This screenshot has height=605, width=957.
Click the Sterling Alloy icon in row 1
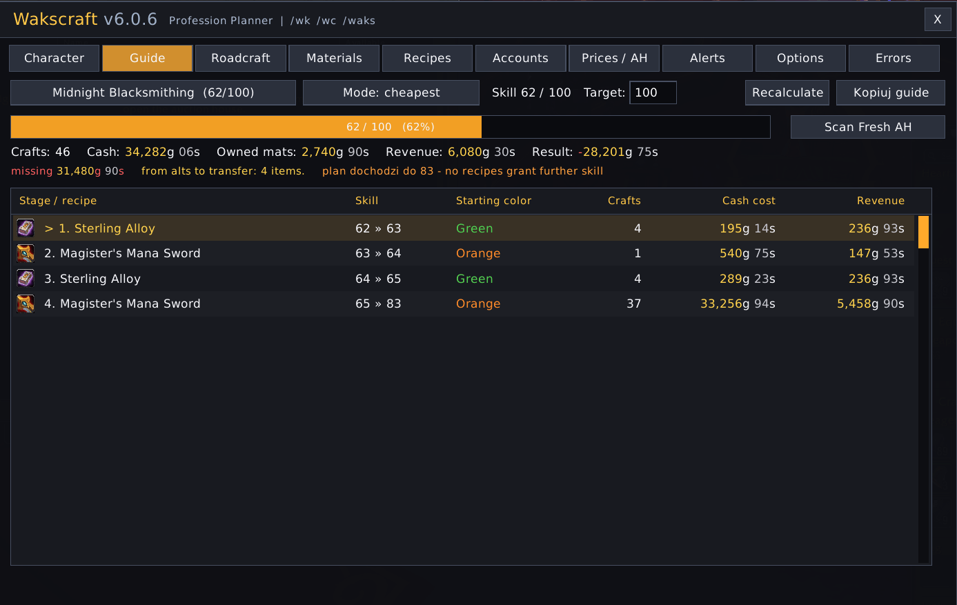(26, 228)
